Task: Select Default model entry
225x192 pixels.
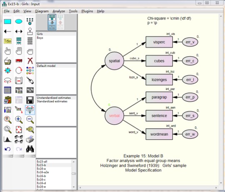Action: (46, 66)
